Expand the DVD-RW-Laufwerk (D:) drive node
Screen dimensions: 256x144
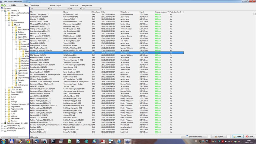pos(2,123)
